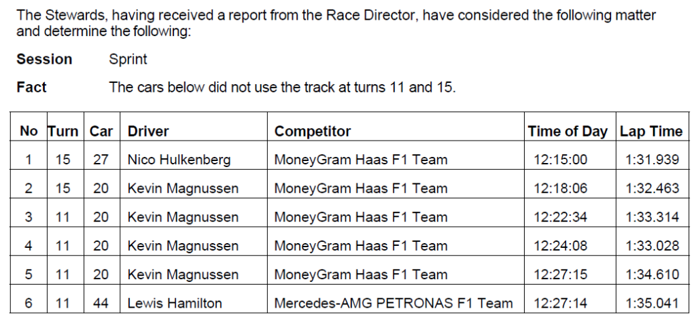This screenshot has width=696, height=326.
Task: Click car number 27 cell
Action: pyautogui.click(x=101, y=160)
